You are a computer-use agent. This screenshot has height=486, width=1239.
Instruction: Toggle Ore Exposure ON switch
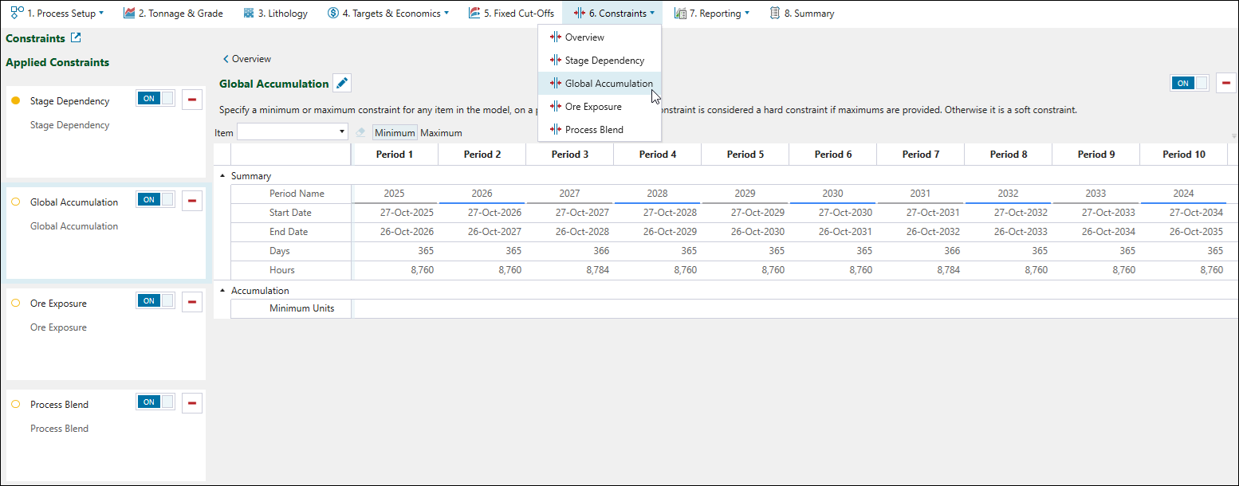155,301
